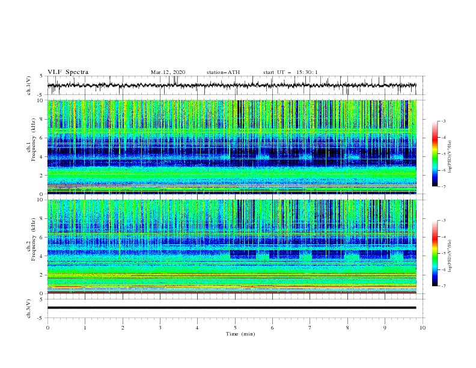The width and height of the screenshot is (476, 368).
Task: Click the ch.1 spectrogram color bar
Action: coord(435,154)
